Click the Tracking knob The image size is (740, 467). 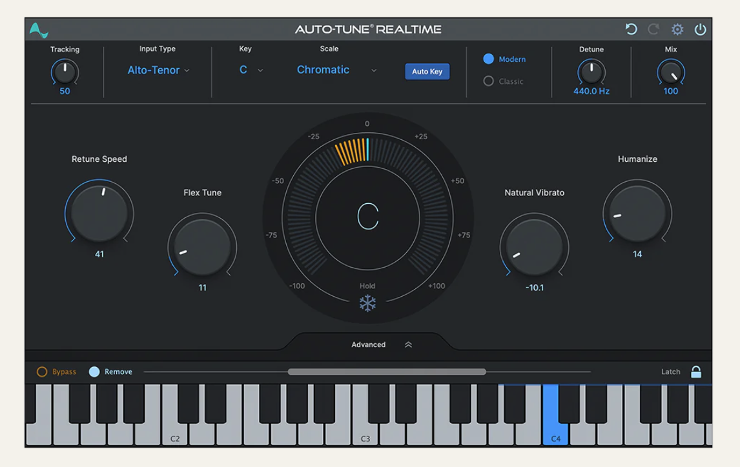pos(65,72)
